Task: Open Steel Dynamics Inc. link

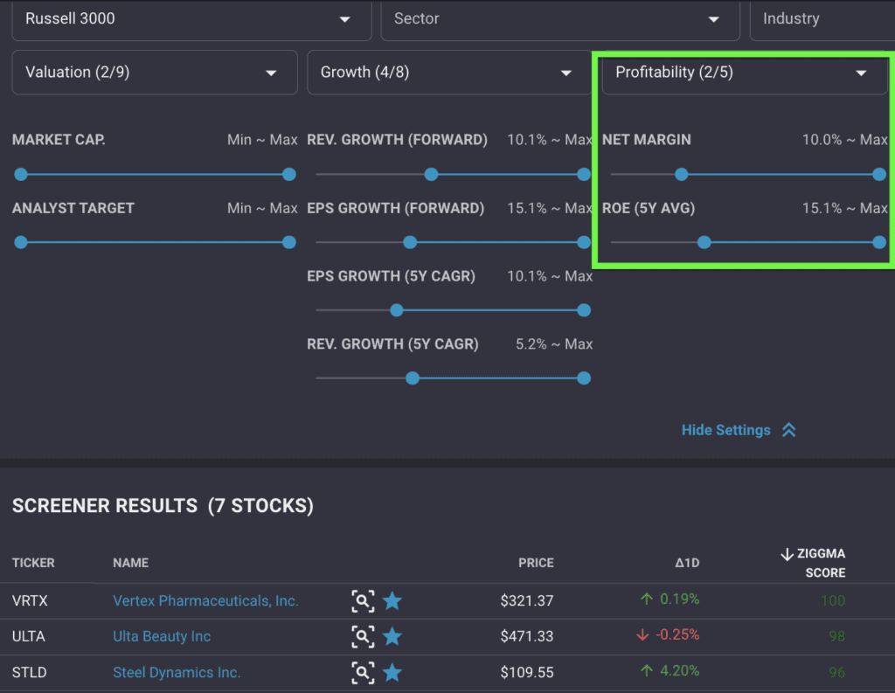Action: [x=177, y=672]
